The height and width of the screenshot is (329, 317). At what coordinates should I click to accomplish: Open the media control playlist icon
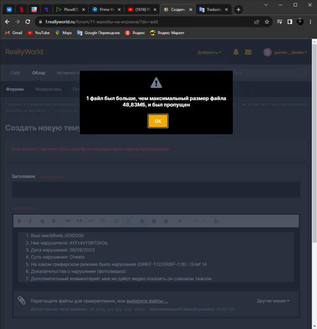tap(279, 21)
